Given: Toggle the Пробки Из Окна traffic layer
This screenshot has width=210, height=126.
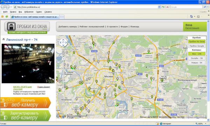Looking at the screenshot, I should point(197,42).
